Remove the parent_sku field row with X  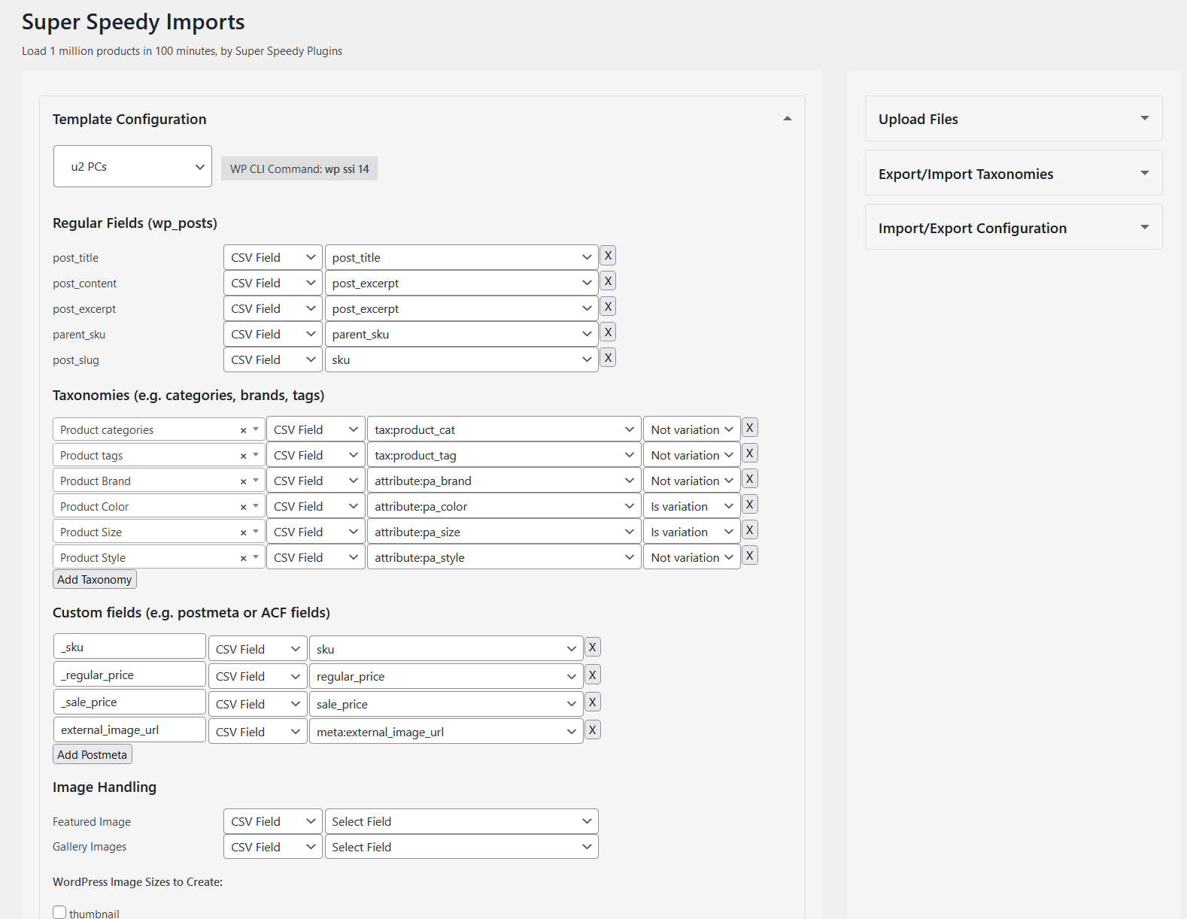(608, 332)
